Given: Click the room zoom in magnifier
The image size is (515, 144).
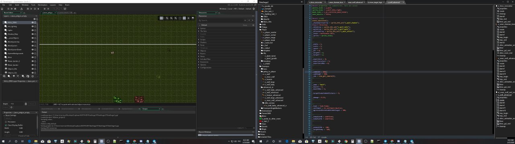Looking at the screenshot, I should [171, 18].
